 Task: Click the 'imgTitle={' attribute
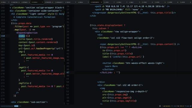tap(25, 83)
